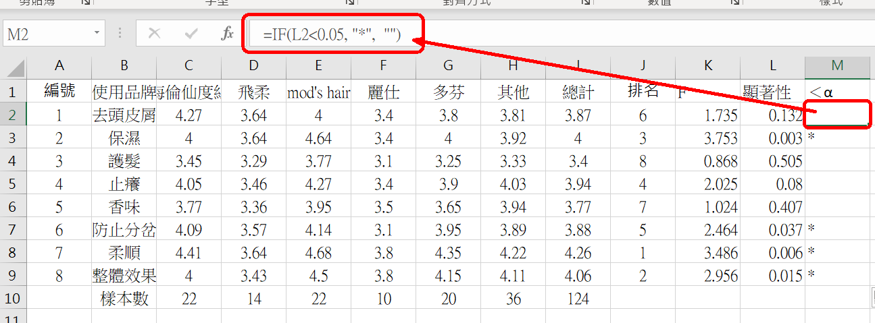Select the column M header
This screenshot has height=323, width=875.
837,65
